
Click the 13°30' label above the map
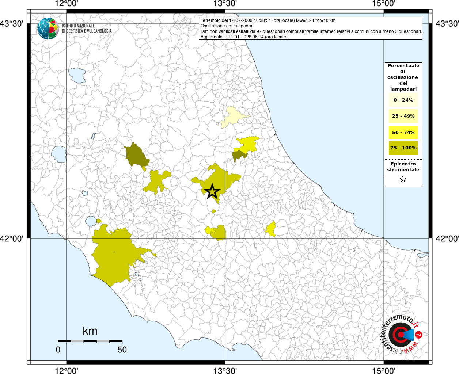[225, 4]
